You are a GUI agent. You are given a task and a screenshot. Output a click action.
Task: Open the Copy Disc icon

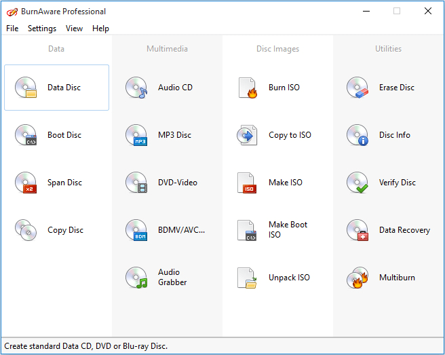pos(26,230)
